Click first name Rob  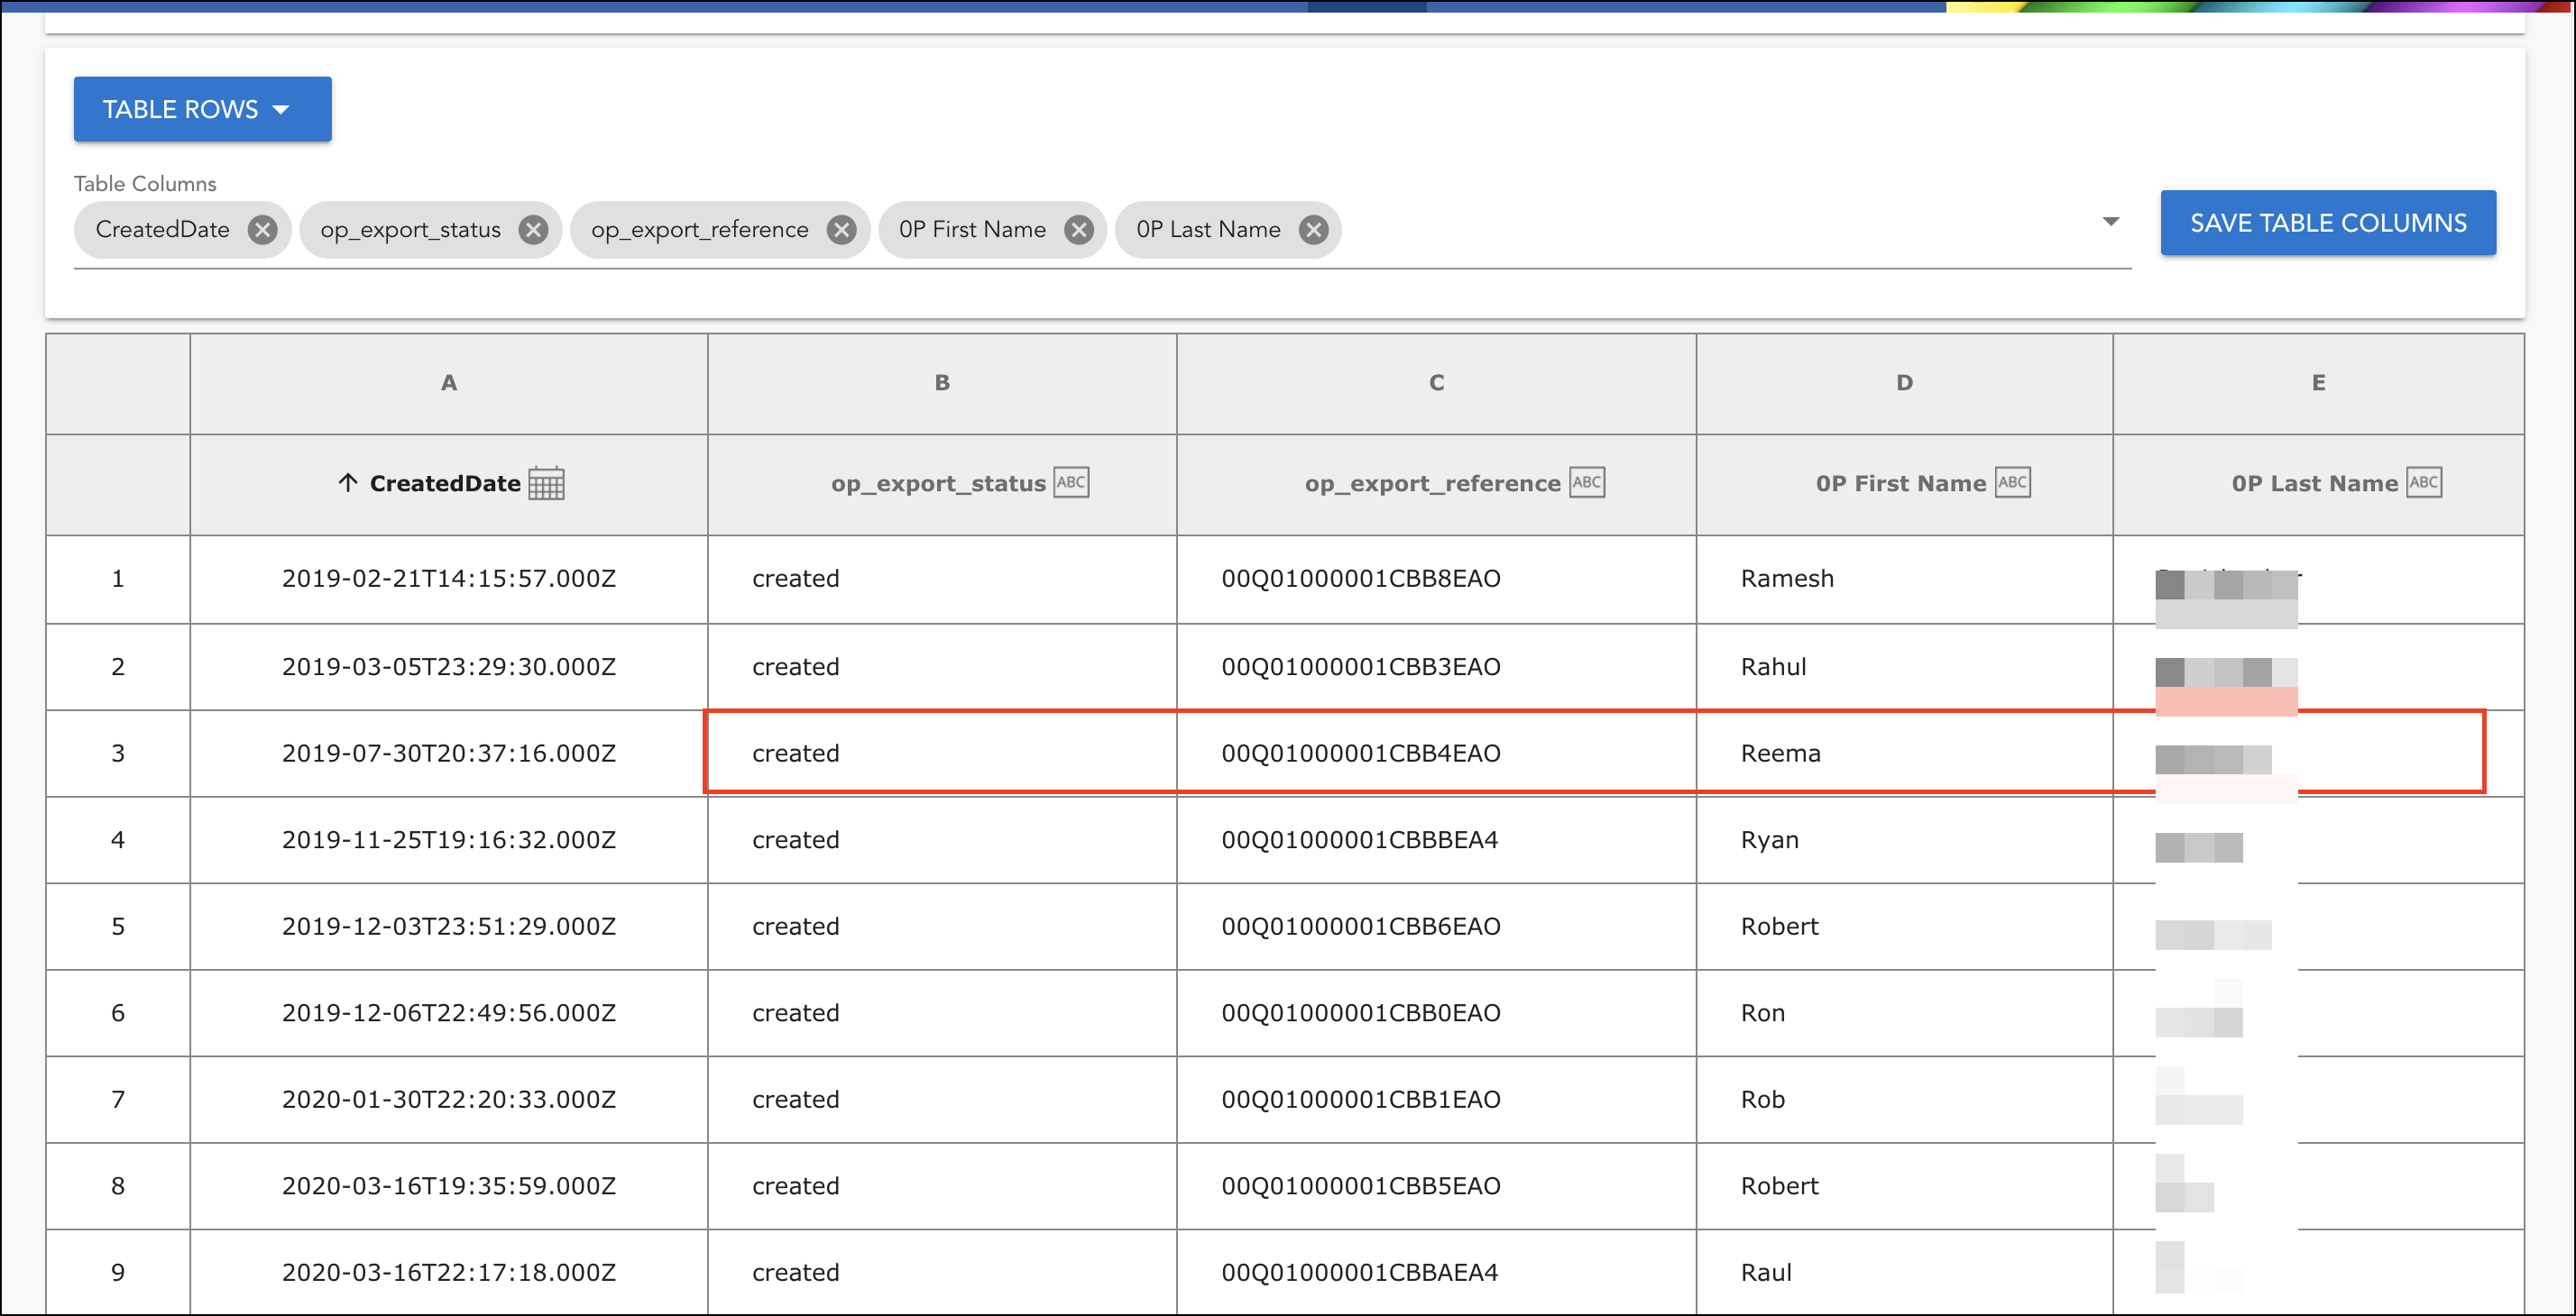point(1762,1099)
